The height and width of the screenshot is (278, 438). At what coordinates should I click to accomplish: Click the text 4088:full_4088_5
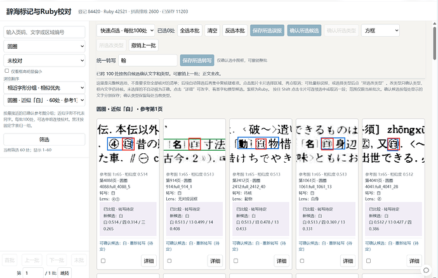(115, 187)
